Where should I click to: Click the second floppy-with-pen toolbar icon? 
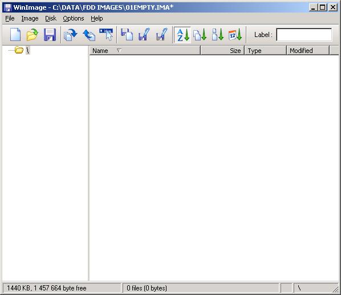click(161, 34)
